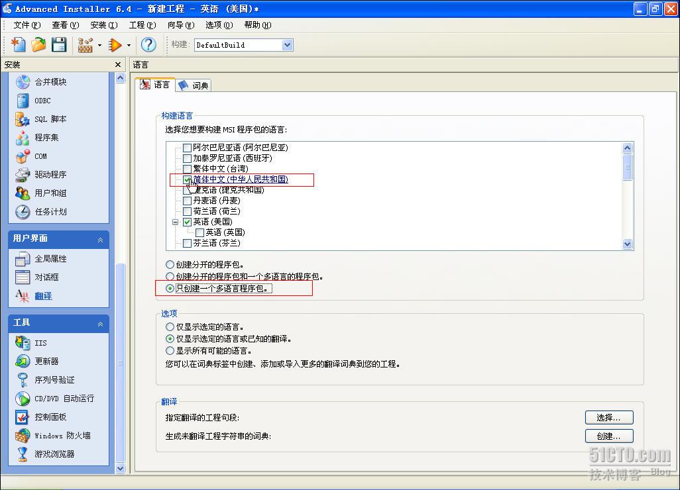
Task: Select radio 显示所有可能的语言
Action: pyautogui.click(x=170, y=350)
